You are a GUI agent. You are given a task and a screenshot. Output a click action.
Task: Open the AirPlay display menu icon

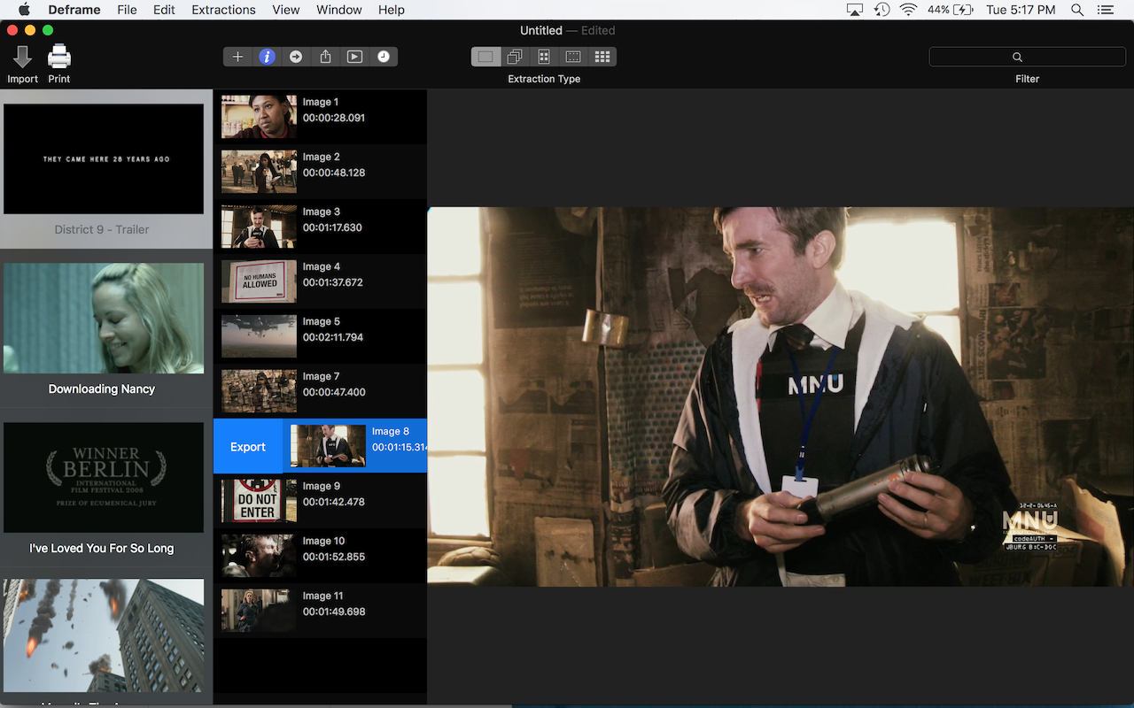[x=855, y=10]
